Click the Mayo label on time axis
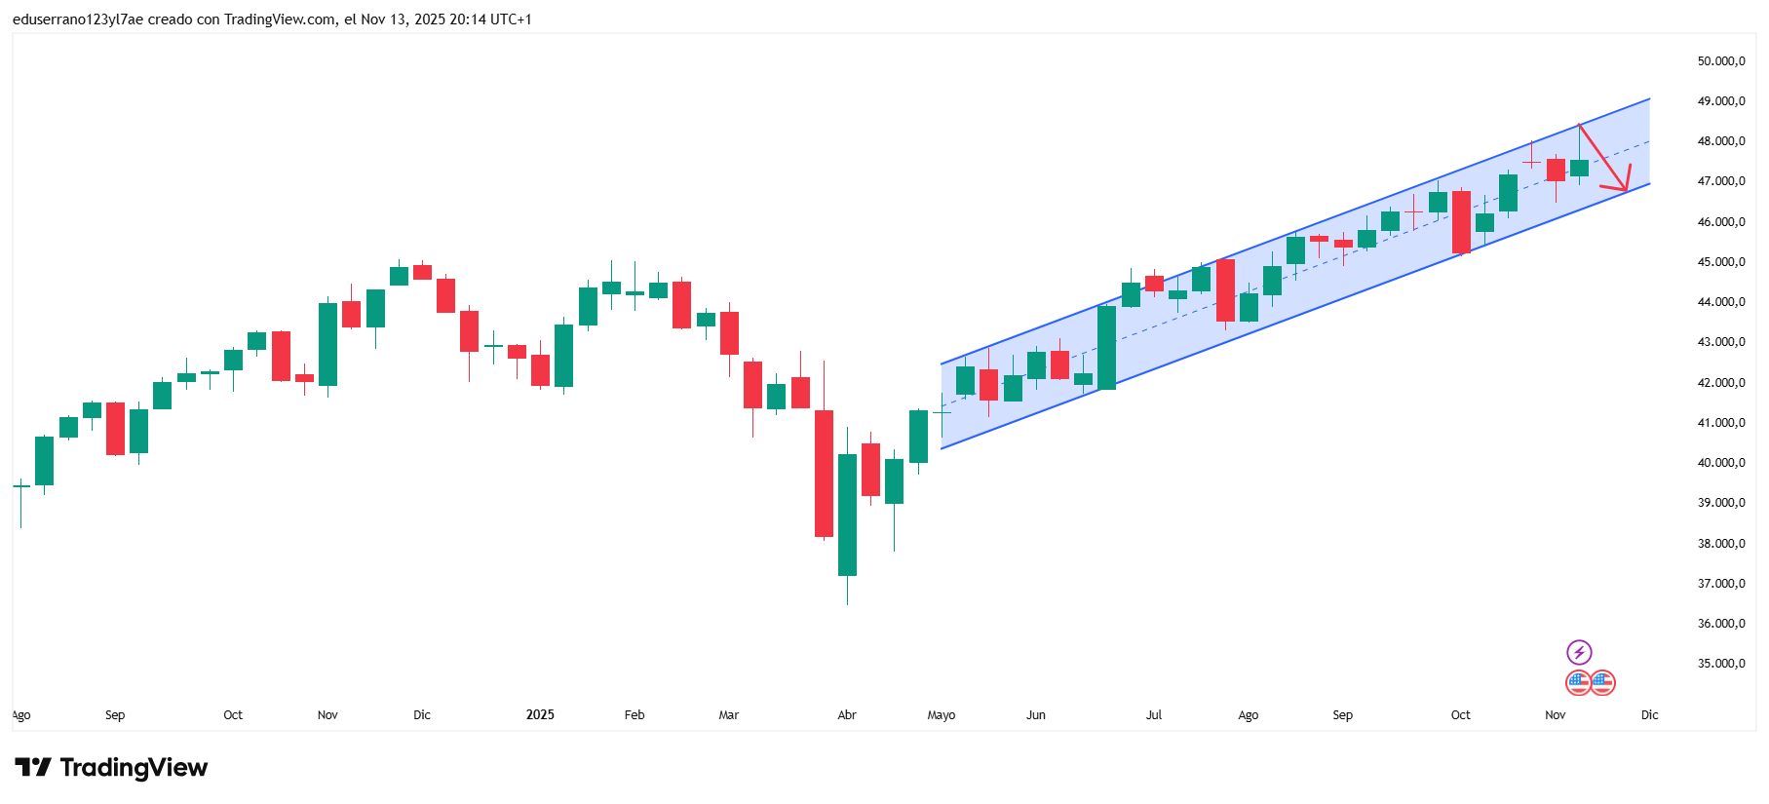The width and height of the screenshot is (1769, 804). coord(941,715)
